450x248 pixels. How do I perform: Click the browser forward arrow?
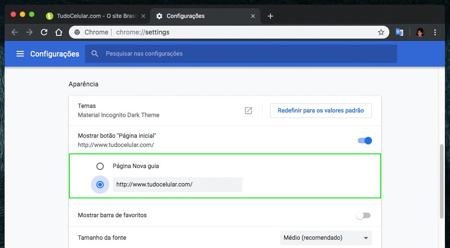[x=29, y=32]
